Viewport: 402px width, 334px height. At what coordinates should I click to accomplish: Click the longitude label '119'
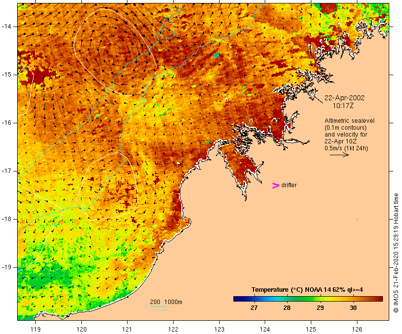(x=35, y=329)
